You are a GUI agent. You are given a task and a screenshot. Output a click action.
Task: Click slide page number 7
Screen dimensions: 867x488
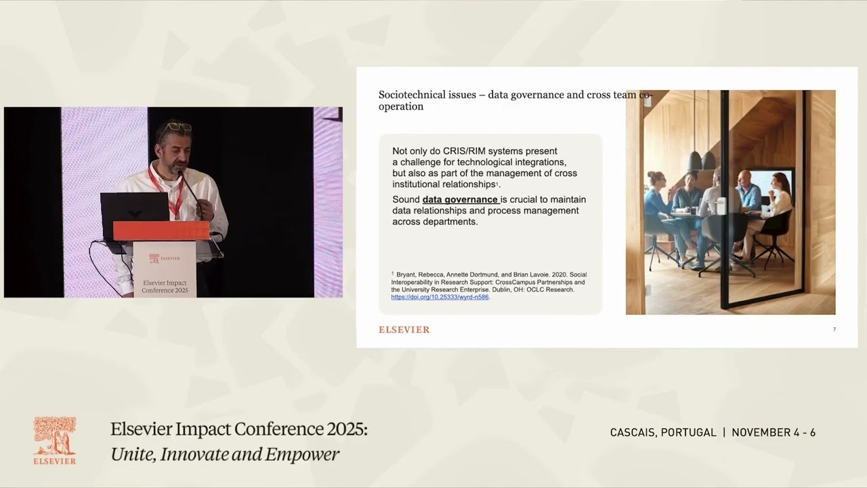(834, 329)
